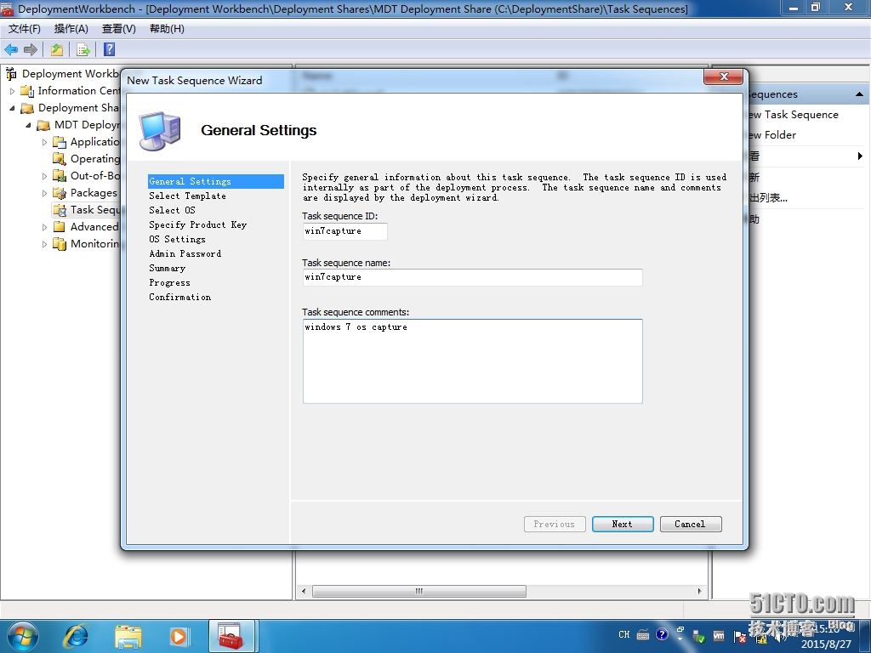871x653 pixels.
Task: Click the Task sequence name field
Action: pyautogui.click(x=473, y=277)
